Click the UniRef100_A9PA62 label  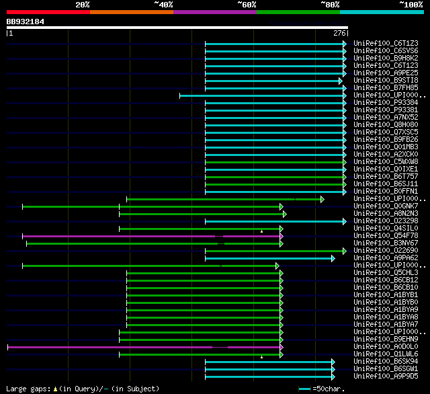click(x=386, y=258)
